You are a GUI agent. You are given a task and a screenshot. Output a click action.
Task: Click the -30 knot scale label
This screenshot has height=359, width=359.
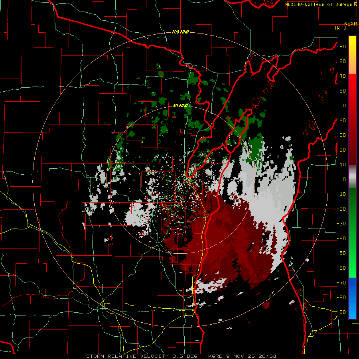pyautogui.click(x=341, y=224)
